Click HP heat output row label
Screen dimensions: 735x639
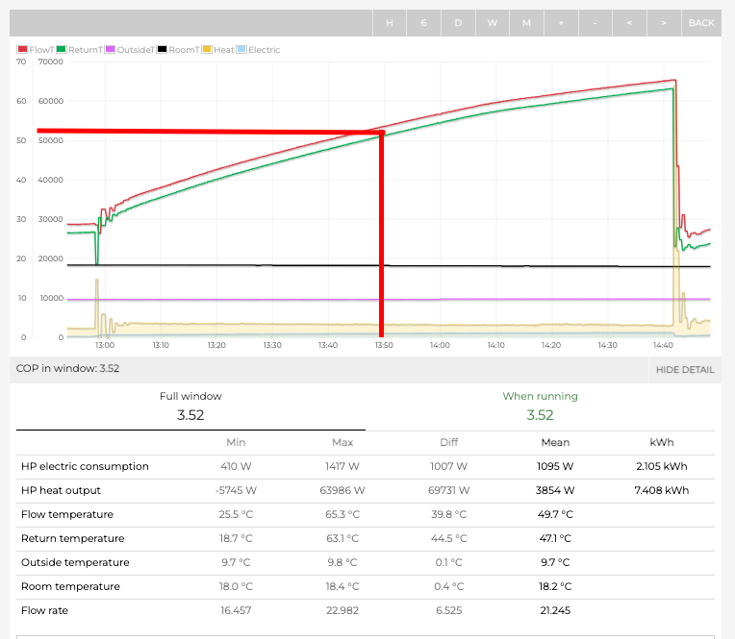tap(61, 490)
